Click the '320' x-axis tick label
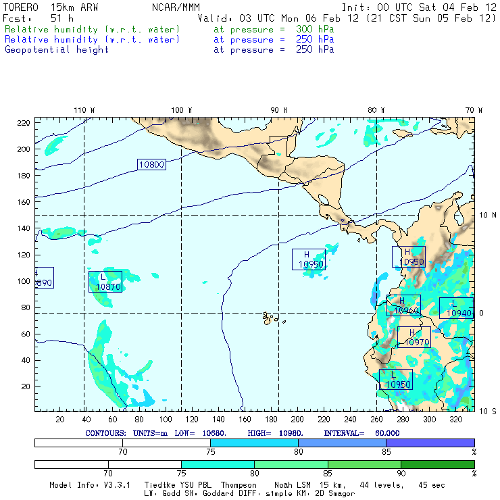Screen dimensions: 500x500 pos(455,420)
